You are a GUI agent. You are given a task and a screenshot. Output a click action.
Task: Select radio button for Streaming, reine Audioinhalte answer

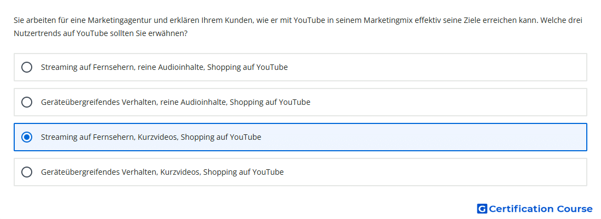[27, 67]
